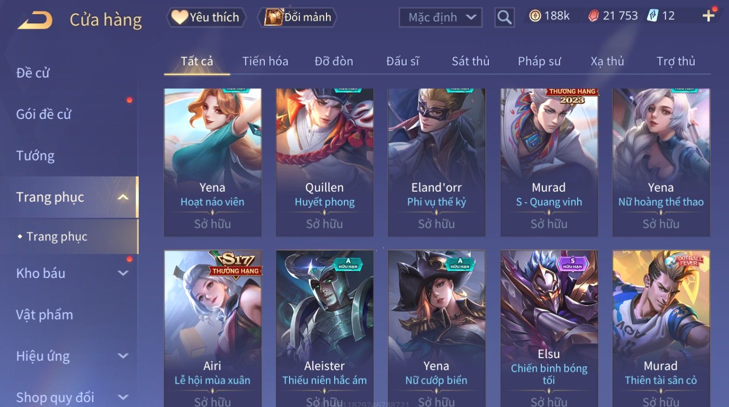Image resolution: width=729 pixels, height=407 pixels.
Task: Switch to the Pháp sư tab
Action: tap(539, 61)
